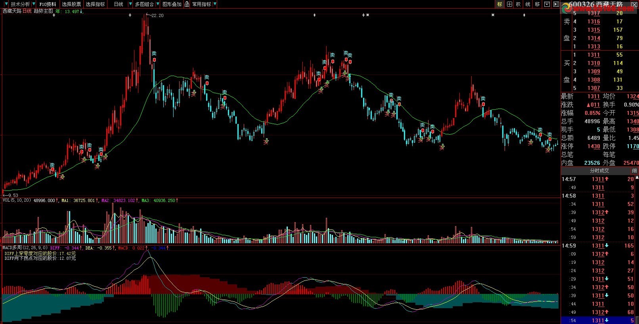Viewport: 639px width, 324px height.
Task: Click the grid layout 田 icon
Action: pyautogui.click(x=509, y=4)
